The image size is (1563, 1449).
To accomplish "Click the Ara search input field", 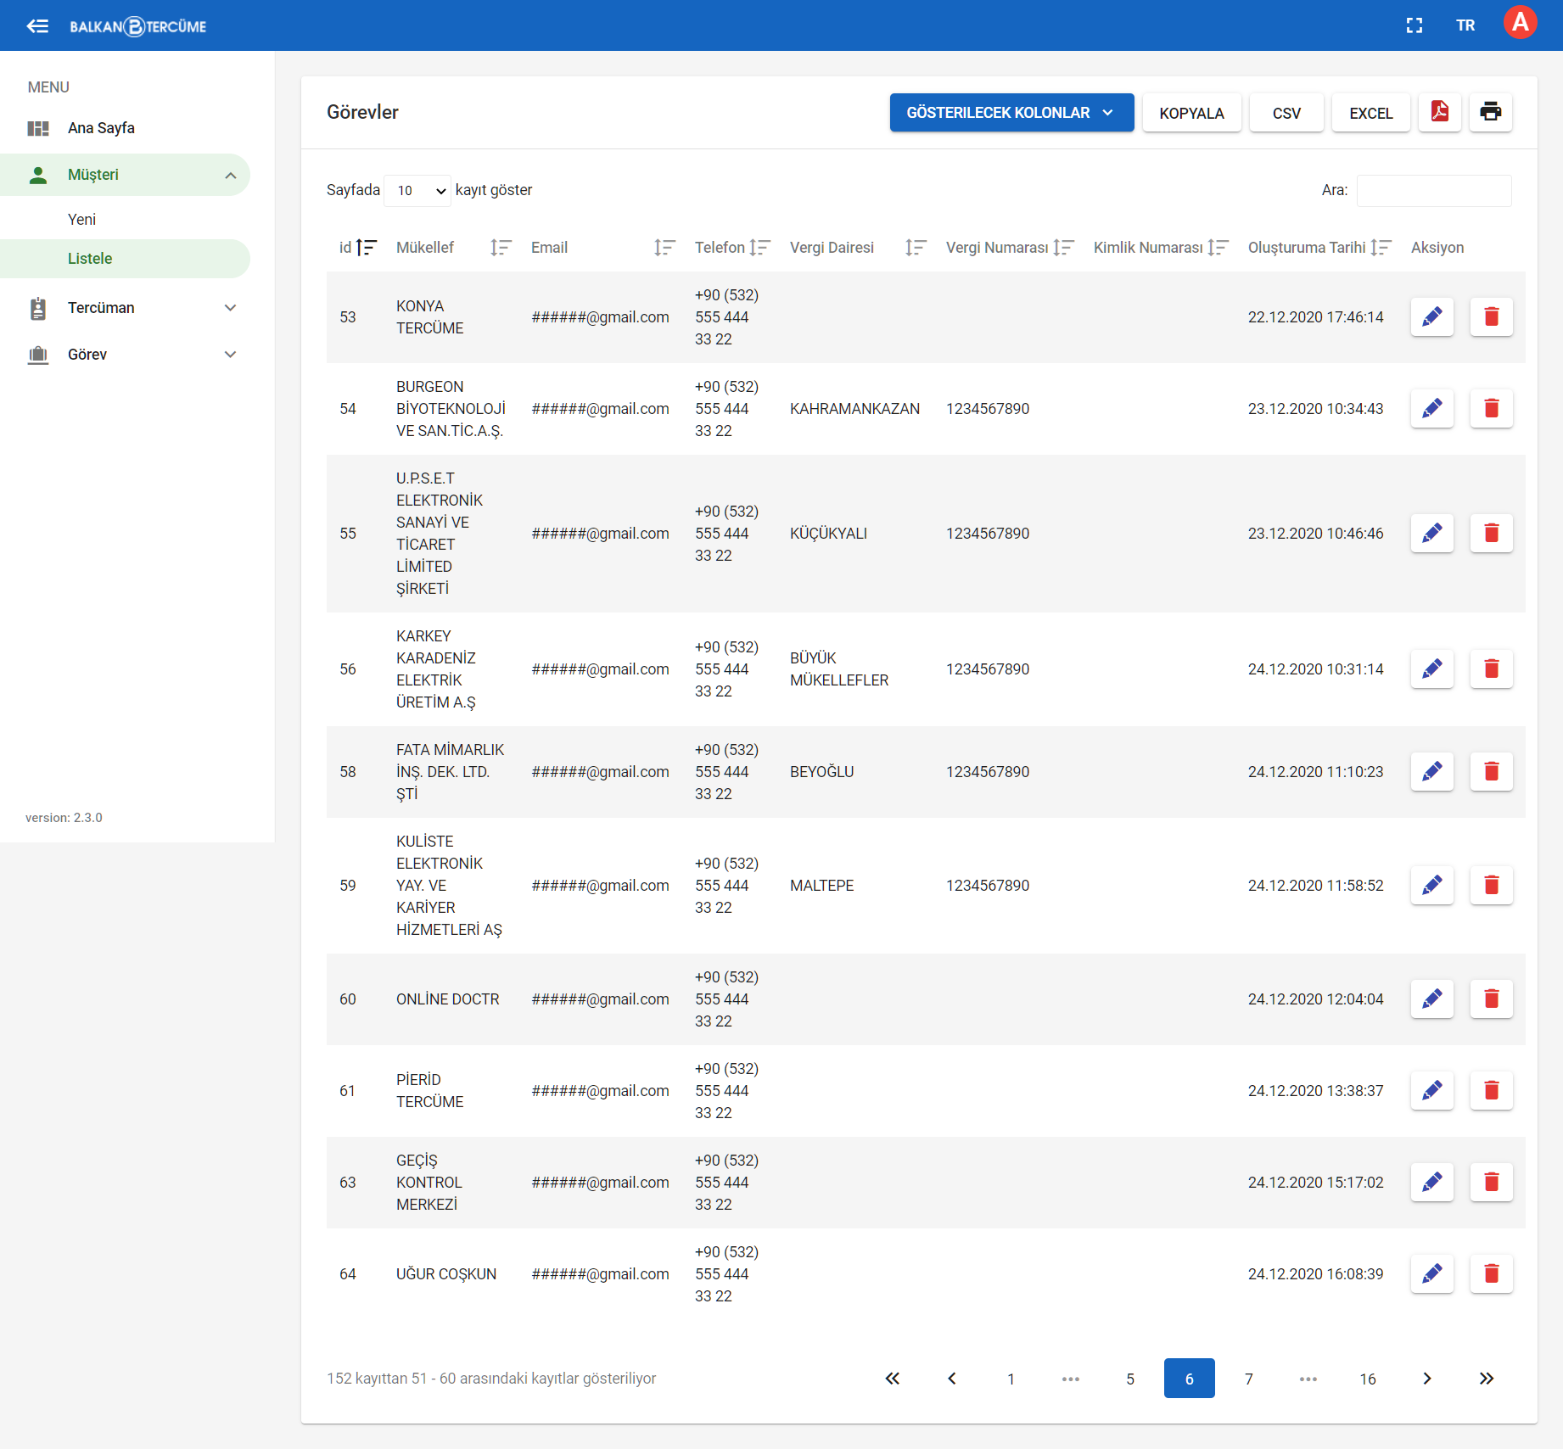I will [x=1433, y=191].
